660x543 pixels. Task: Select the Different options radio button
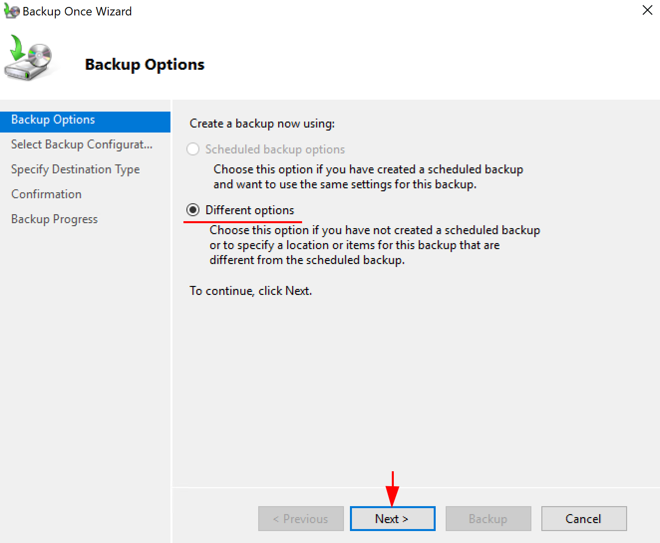193,210
